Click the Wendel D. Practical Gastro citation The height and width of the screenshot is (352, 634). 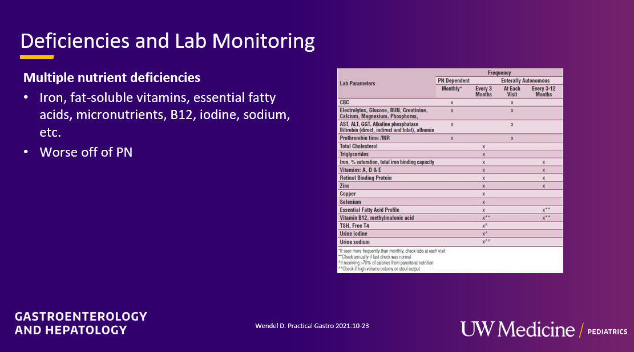pos(316,325)
